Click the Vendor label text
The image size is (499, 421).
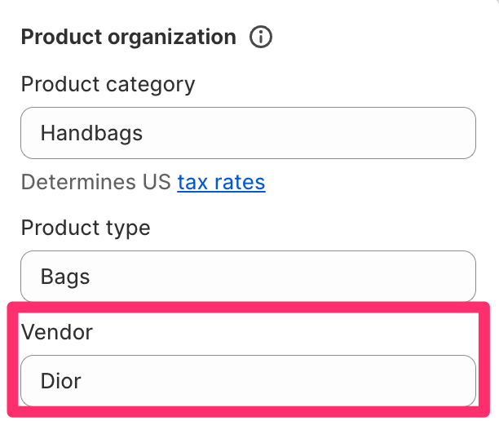point(57,332)
